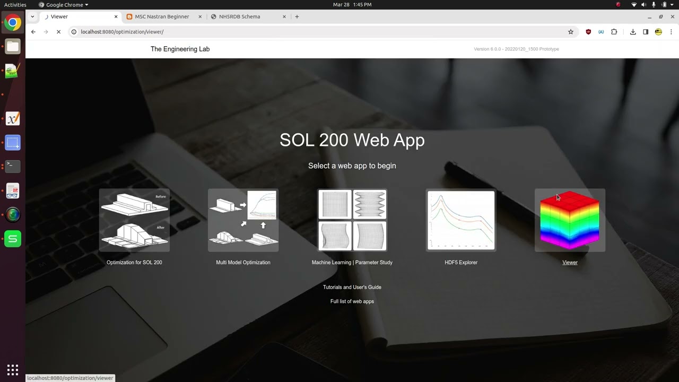Click the 'HDF5 Explorer' text link
This screenshot has width=679, height=382.
pos(461,263)
